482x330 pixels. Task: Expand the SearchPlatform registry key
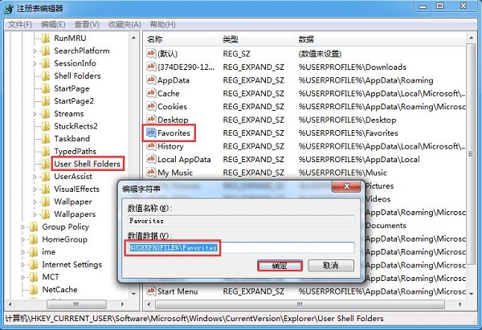click(x=35, y=51)
